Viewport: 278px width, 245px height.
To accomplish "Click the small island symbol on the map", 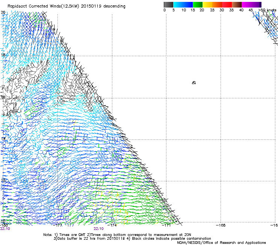I will tap(194, 83).
